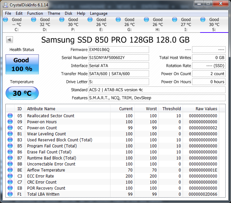Open the Function menu
231x203 pixels.
(x=35, y=13)
